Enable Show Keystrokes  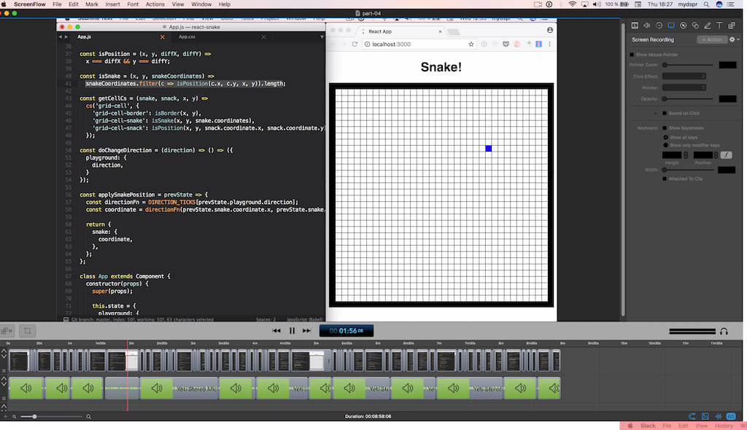pos(665,127)
